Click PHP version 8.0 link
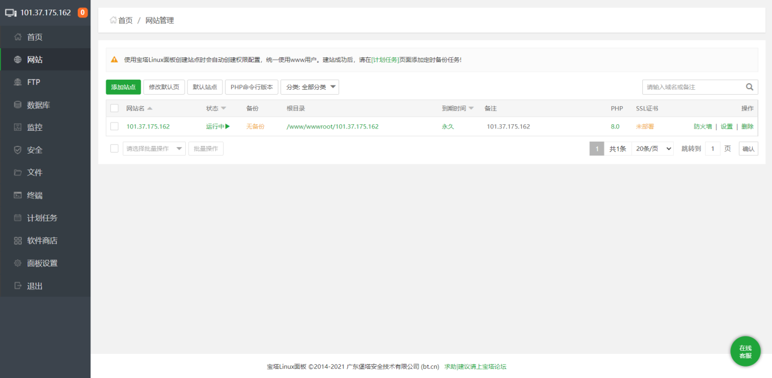The image size is (772, 378). click(x=615, y=127)
